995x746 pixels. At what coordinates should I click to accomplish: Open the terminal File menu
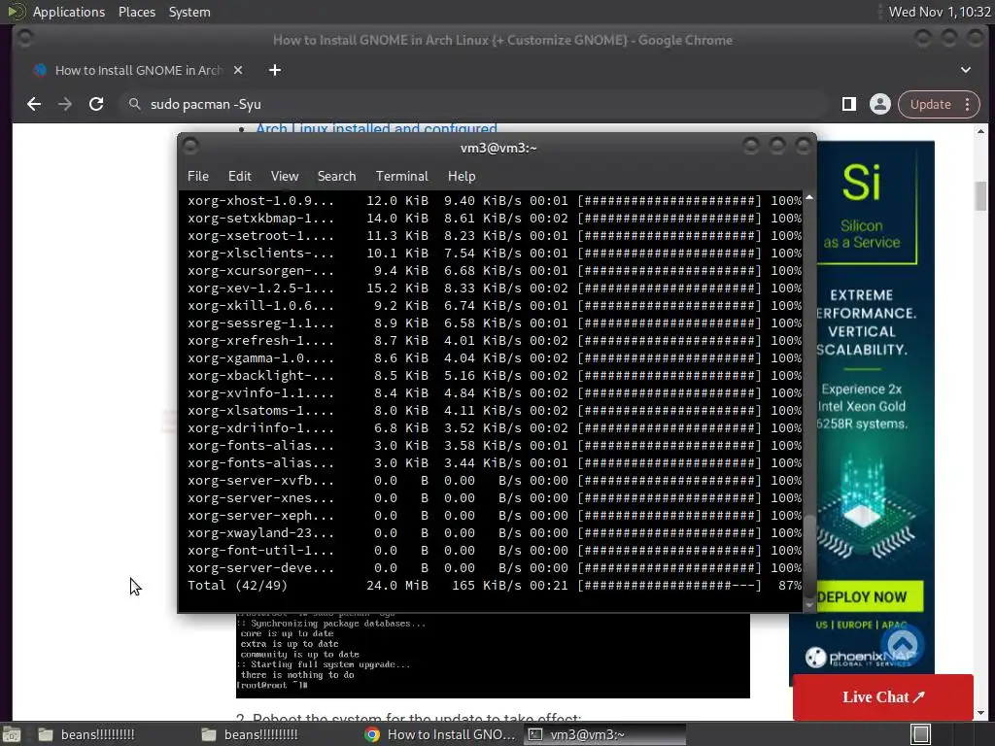[198, 176]
